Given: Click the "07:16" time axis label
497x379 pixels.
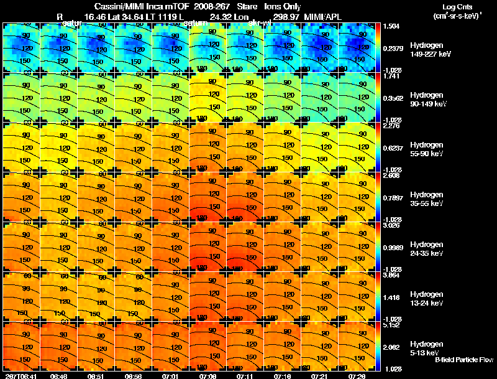Looking at the screenshot, I should (x=283, y=376).
